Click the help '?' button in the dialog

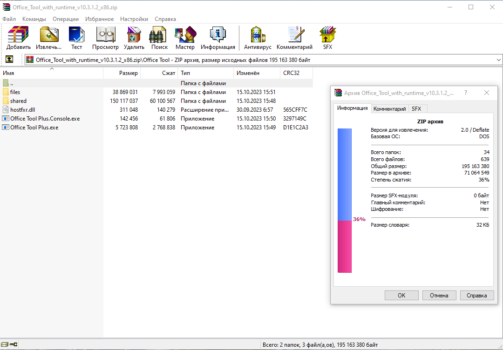466,93
